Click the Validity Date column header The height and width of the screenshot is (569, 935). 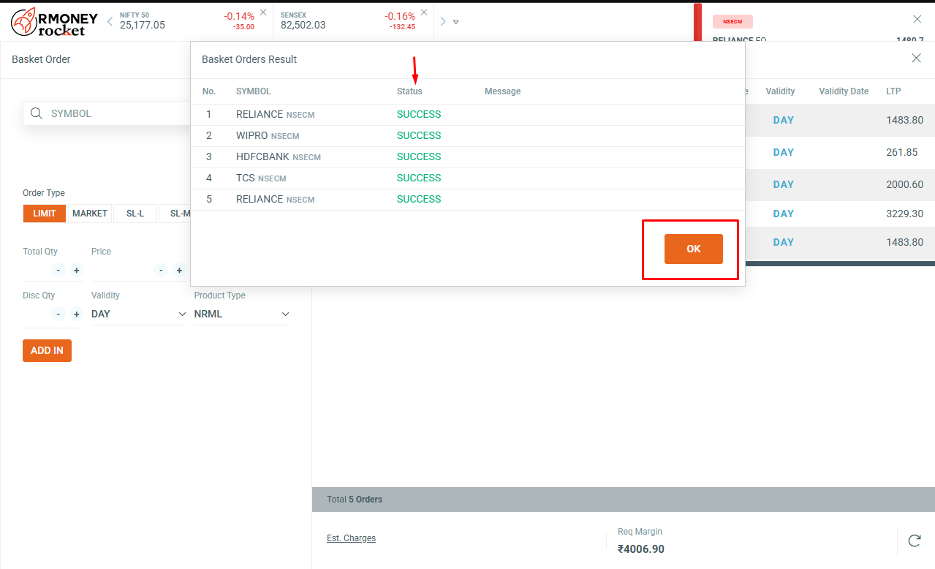(x=844, y=91)
